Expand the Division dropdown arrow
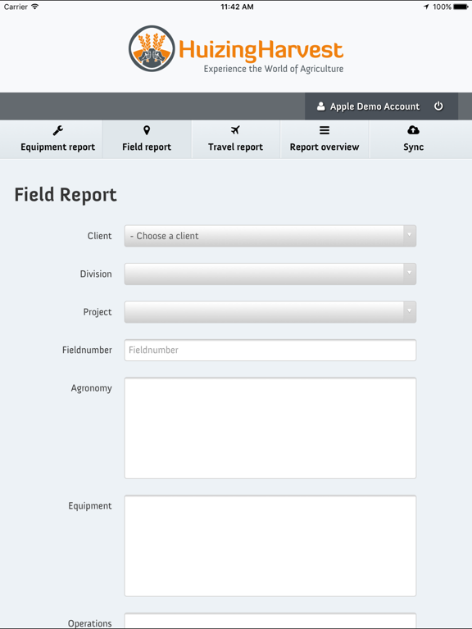The width and height of the screenshot is (472, 629). click(x=410, y=274)
